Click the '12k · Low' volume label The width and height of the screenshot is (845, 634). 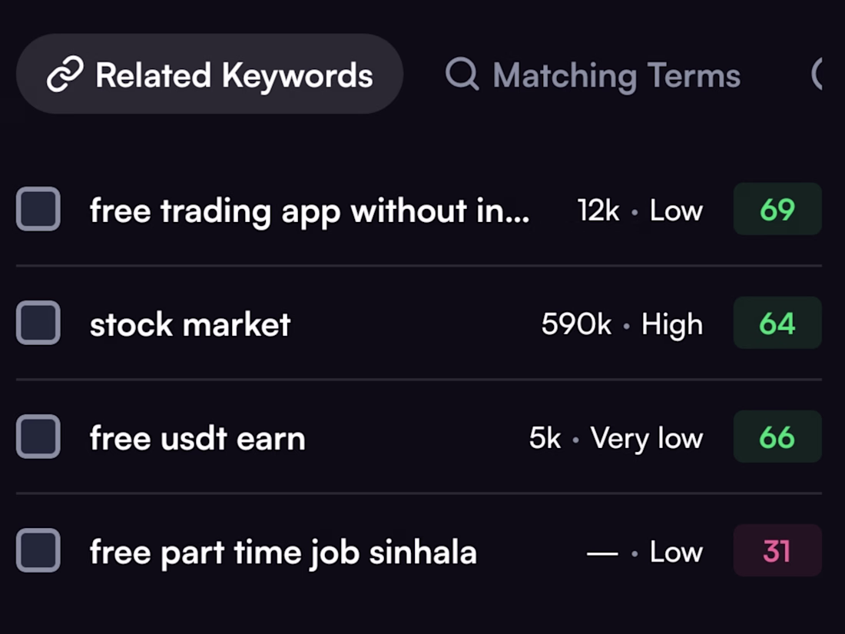(x=640, y=211)
